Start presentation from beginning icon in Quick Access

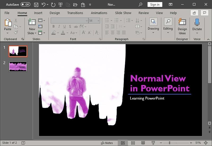pos(60,5)
